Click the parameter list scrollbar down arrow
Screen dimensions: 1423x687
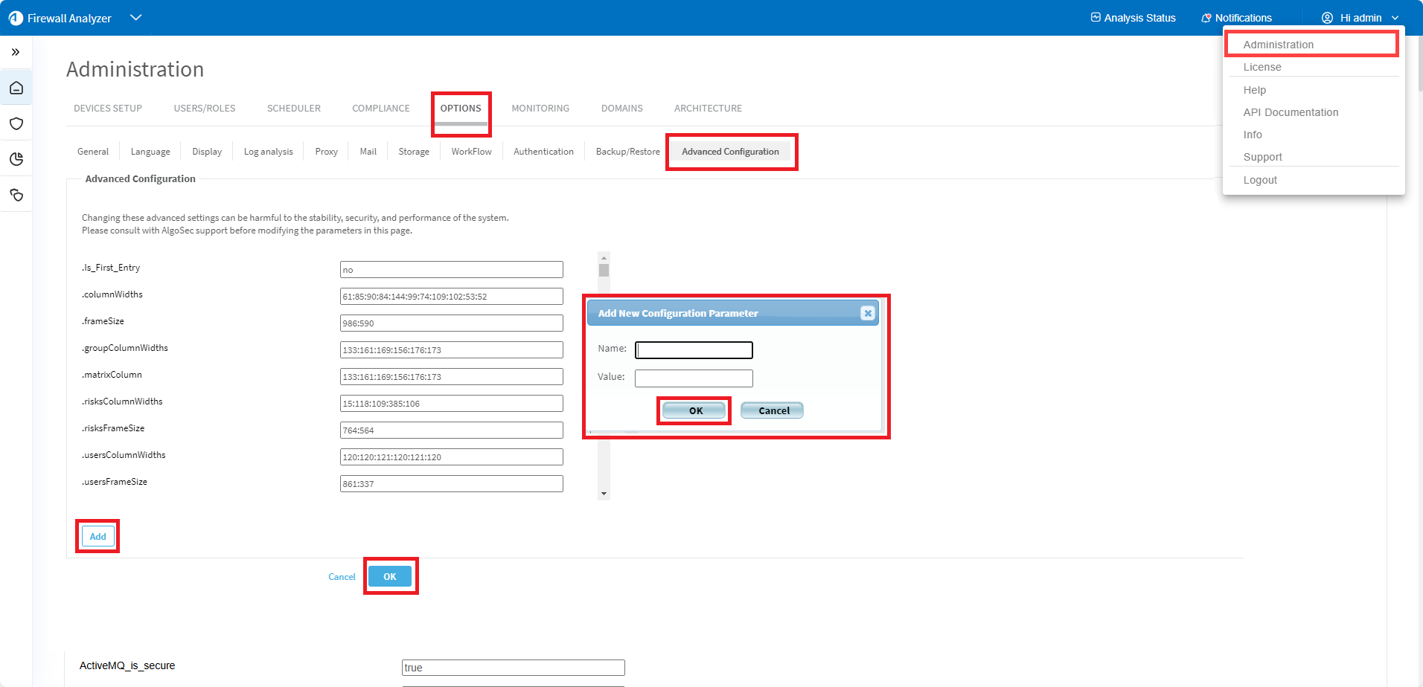(604, 494)
